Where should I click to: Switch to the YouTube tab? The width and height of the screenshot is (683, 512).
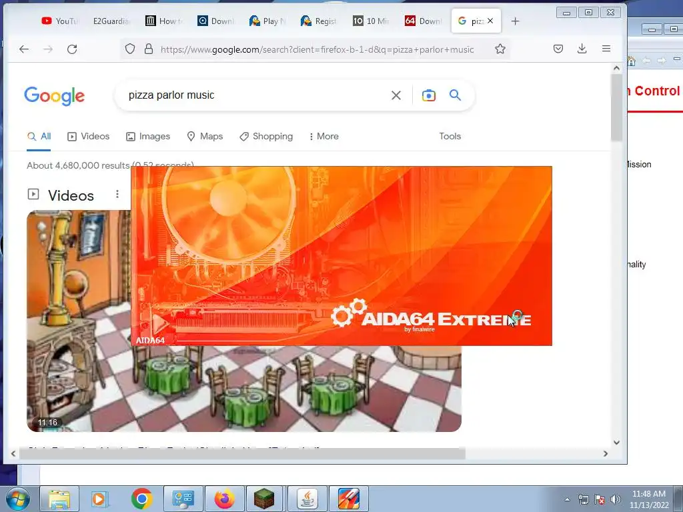pyautogui.click(x=59, y=21)
